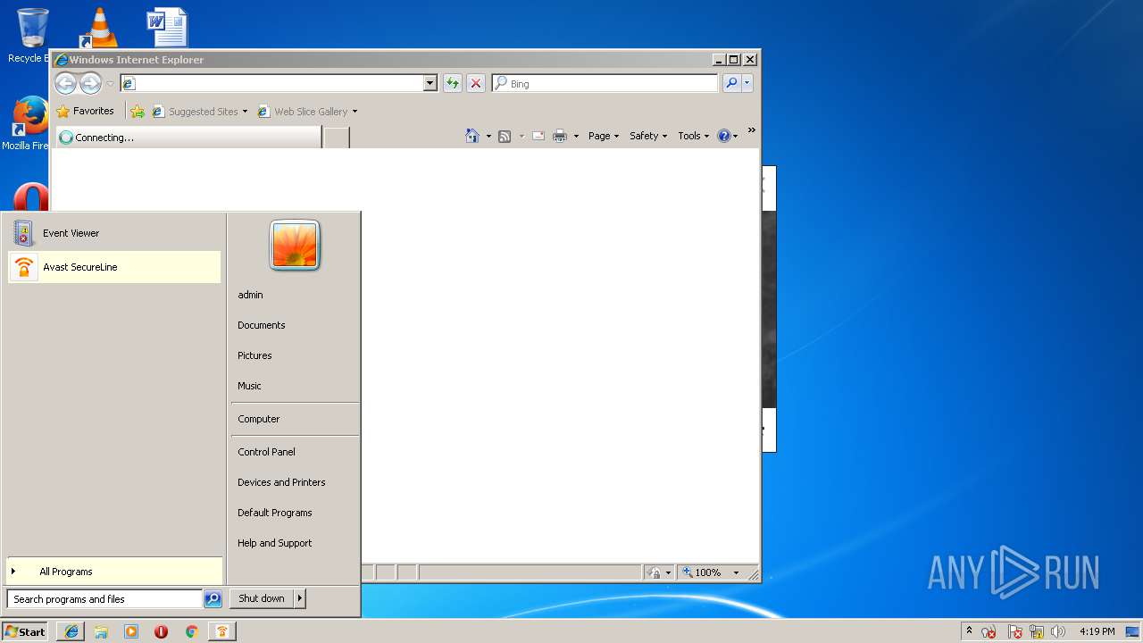Open the zoom level dropdown arrow
This screenshot has height=643, width=1143.
[x=737, y=572]
